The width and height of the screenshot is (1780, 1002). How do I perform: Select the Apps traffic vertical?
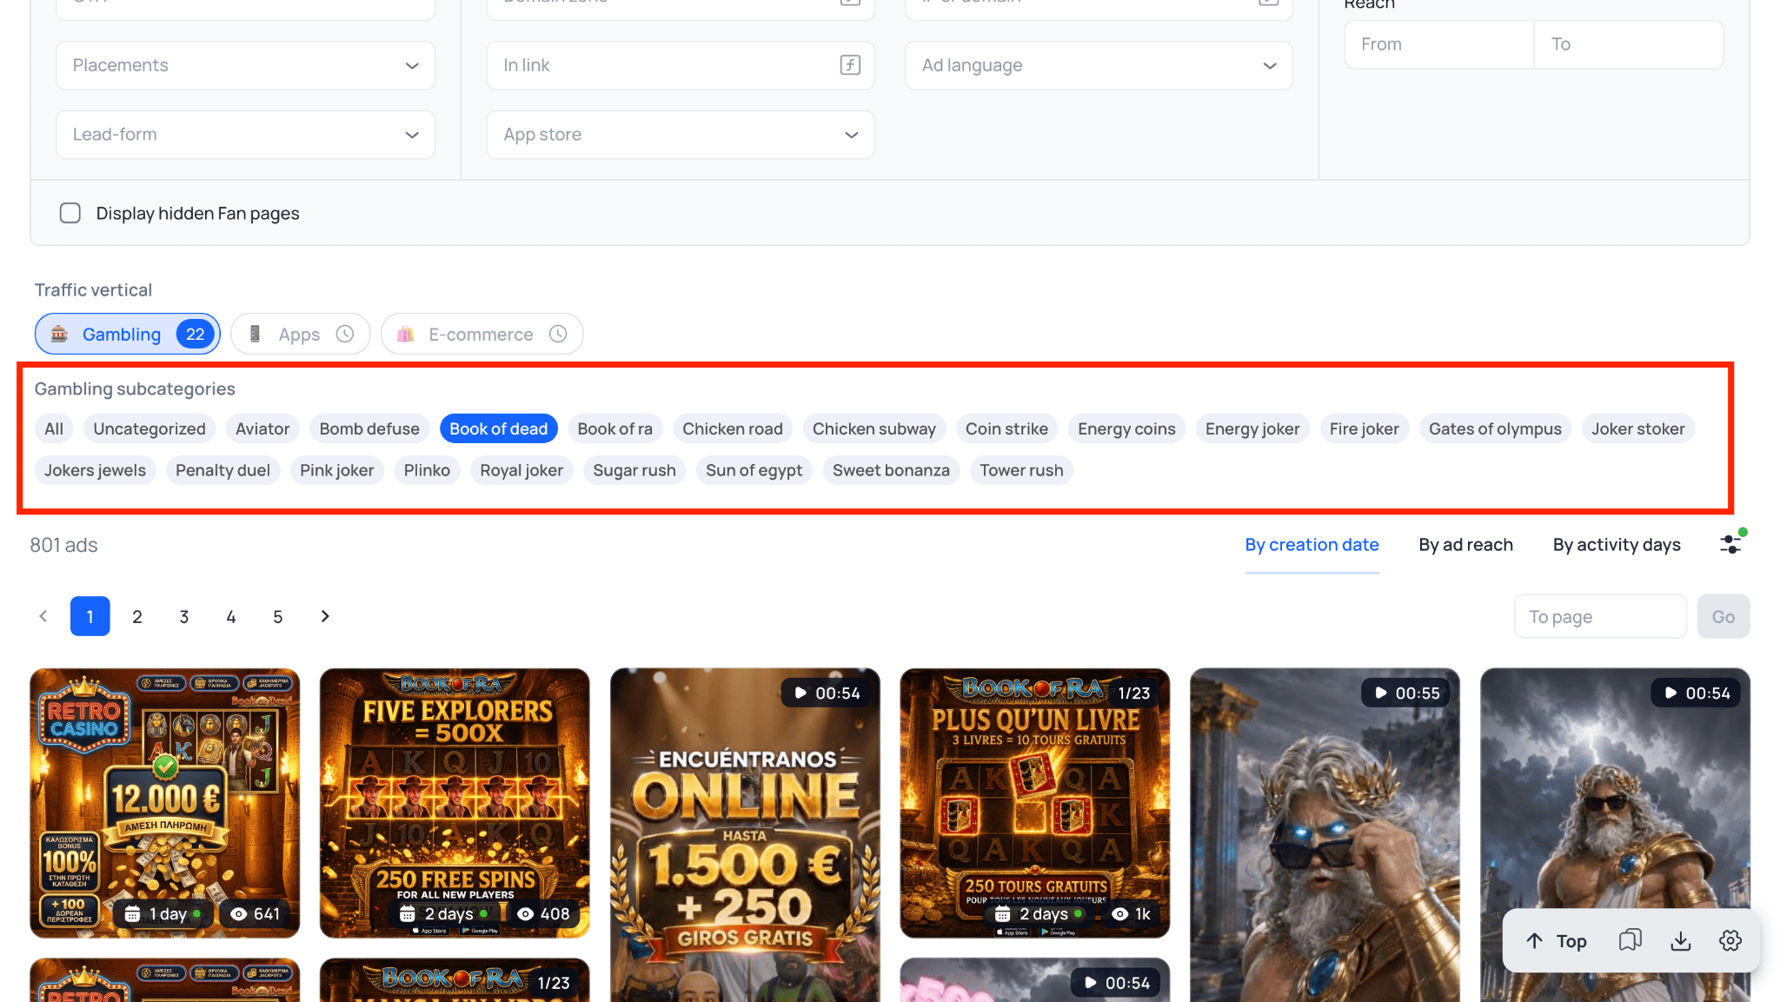coord(300,335)
